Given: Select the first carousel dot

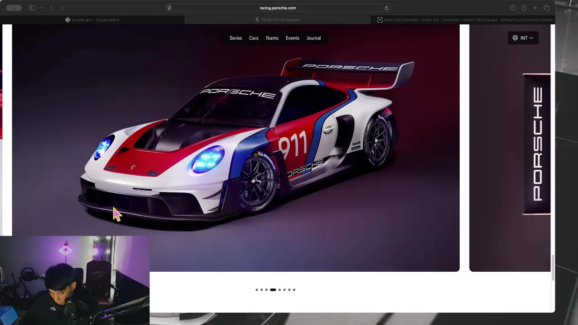Looking at the screenshot, I should point(256,290).
